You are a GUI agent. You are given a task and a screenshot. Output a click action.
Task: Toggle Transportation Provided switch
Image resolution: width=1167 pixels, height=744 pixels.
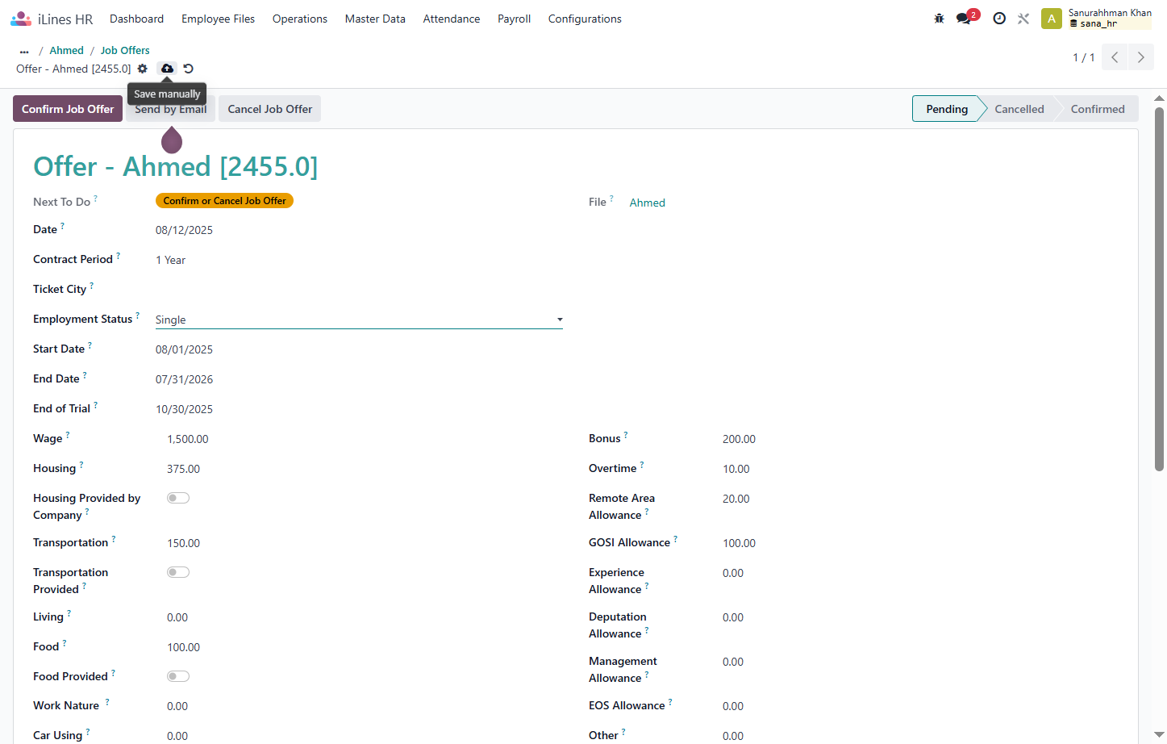point(178,572)
